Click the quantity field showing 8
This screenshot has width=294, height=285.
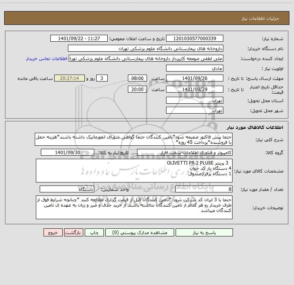pos(204,189)
